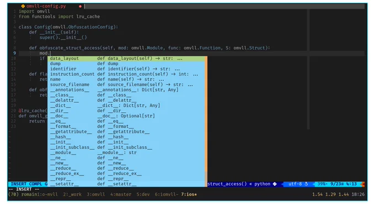Select __init_subclass__ completion entry
Image resolution: width=375 pixels, height=204 pixels.
pos(126,147)
